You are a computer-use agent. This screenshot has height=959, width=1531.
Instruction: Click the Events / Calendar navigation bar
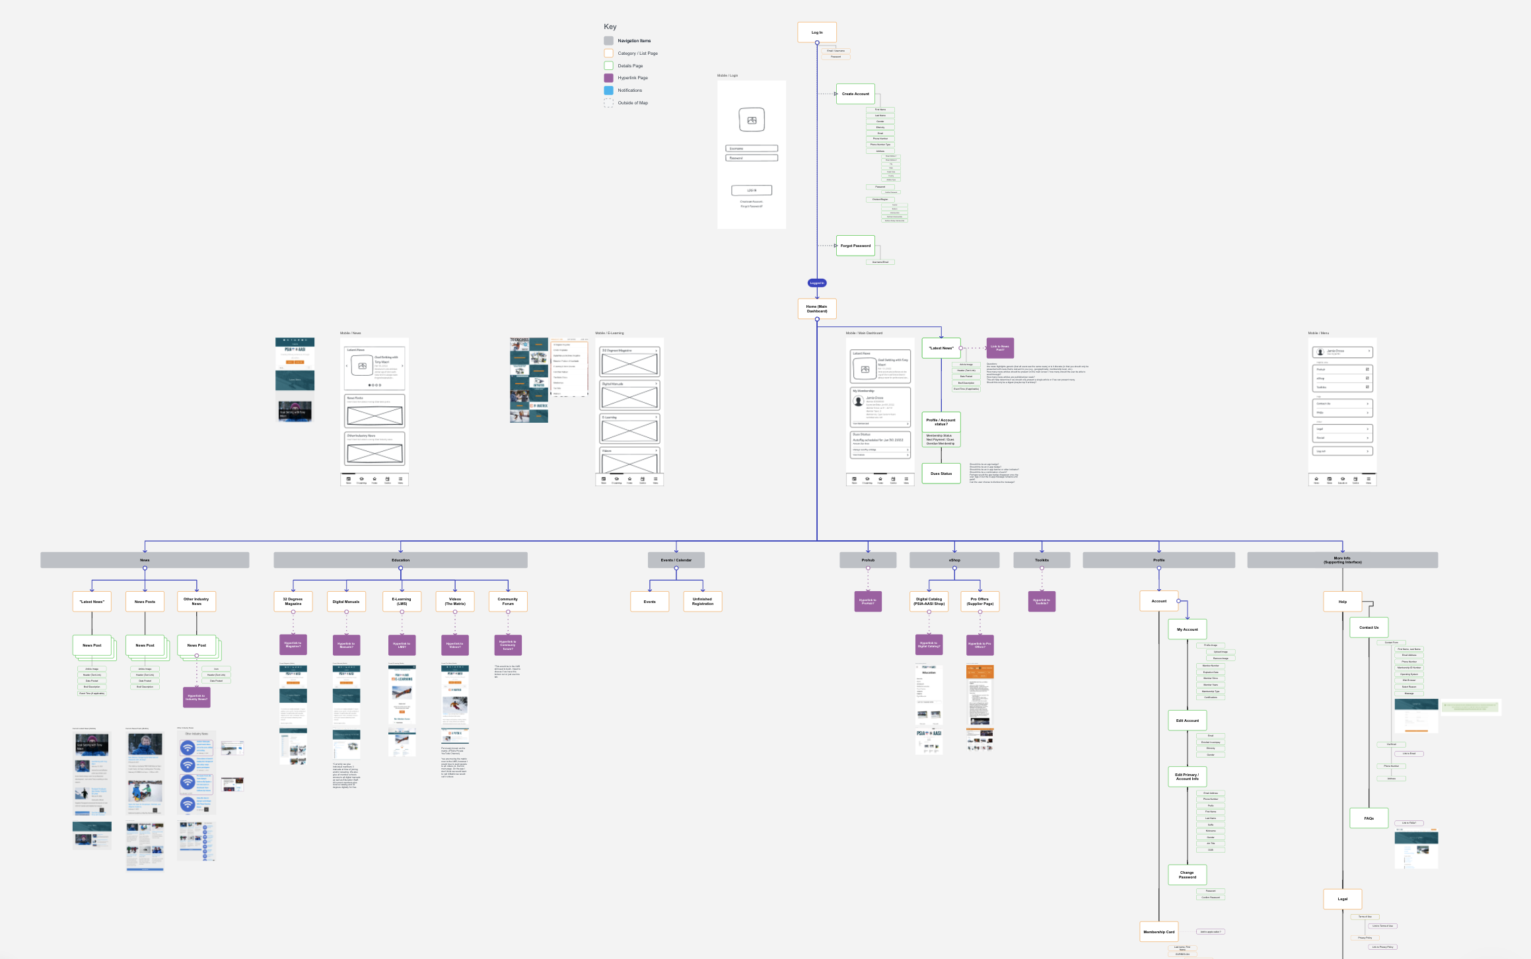click(676, 560)
